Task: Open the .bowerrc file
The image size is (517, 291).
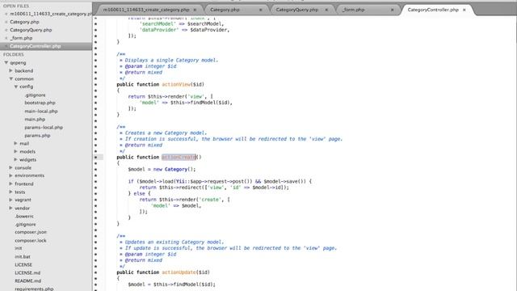Action: tap(24, 216)
